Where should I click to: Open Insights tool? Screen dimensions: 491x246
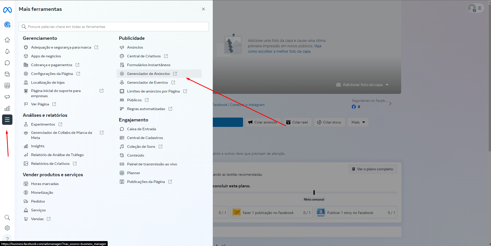pyautogui.click(x=38, y=146)
